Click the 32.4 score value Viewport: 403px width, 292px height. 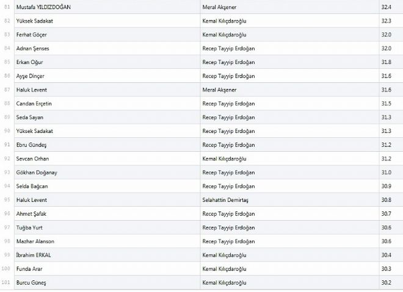385,7
